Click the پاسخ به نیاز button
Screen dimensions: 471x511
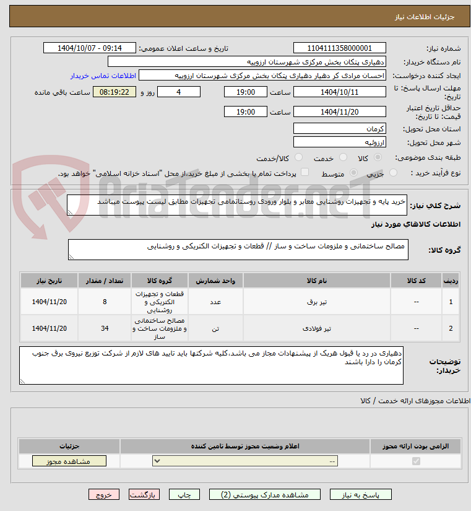361,494
